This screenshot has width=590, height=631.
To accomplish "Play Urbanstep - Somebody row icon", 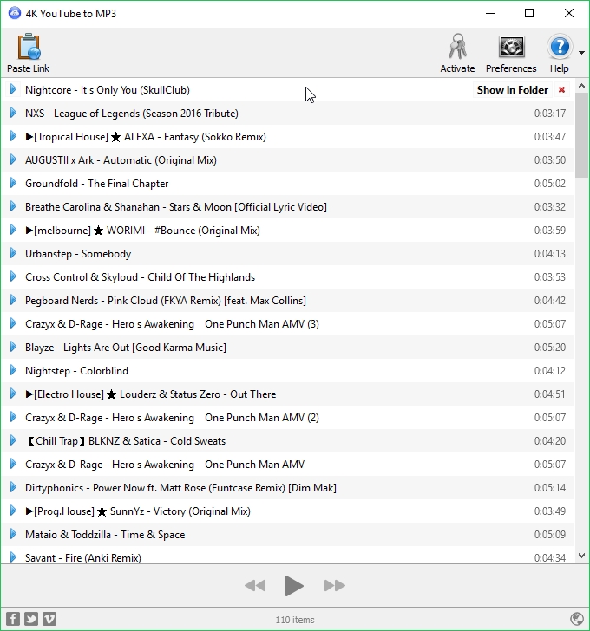I will (x=13, y=253).
